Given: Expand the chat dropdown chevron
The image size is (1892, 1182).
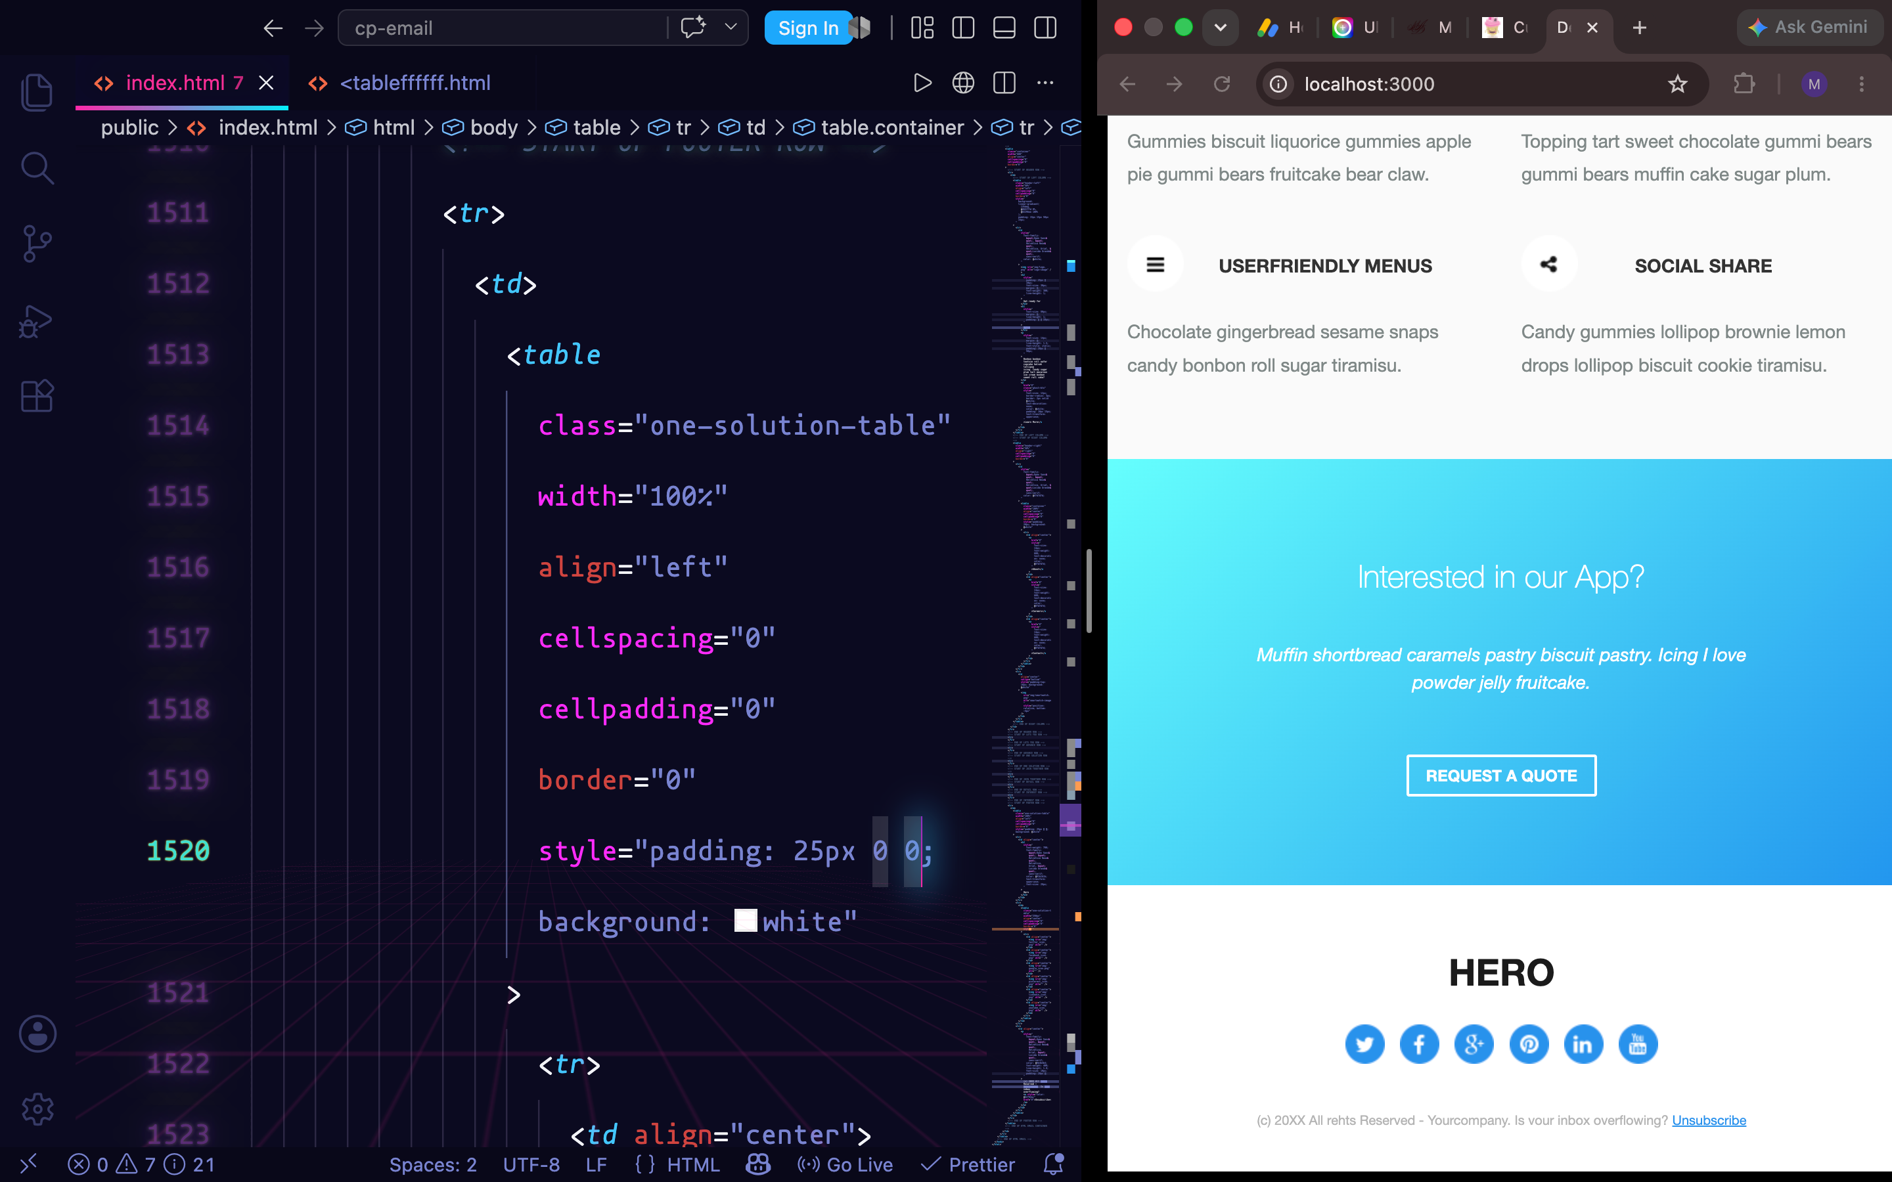Looking at the screenshot, I should click(731, 28).
